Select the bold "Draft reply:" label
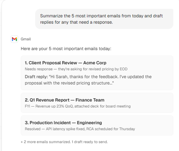Image resolution: width=179 pixels, height=151 pixels. 36,77
